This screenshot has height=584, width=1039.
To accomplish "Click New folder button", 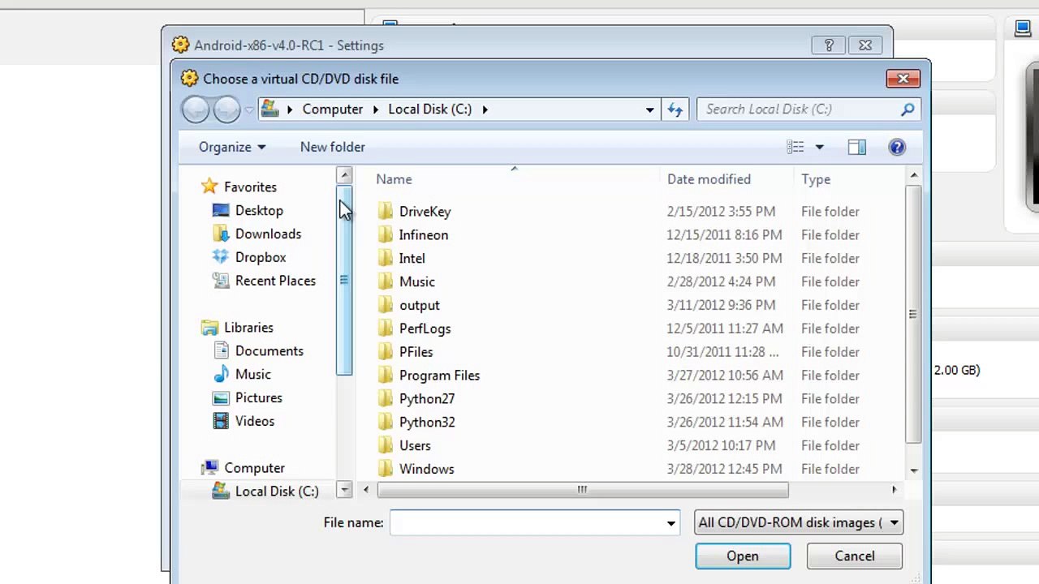I will pos(332,147).
